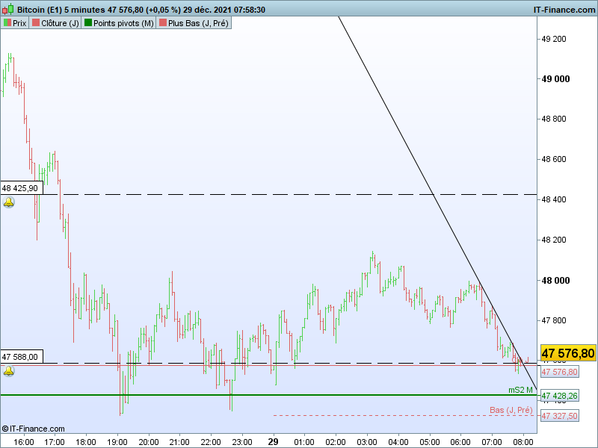
Task: Click the 49 000 price axis label
Action: 555,79
